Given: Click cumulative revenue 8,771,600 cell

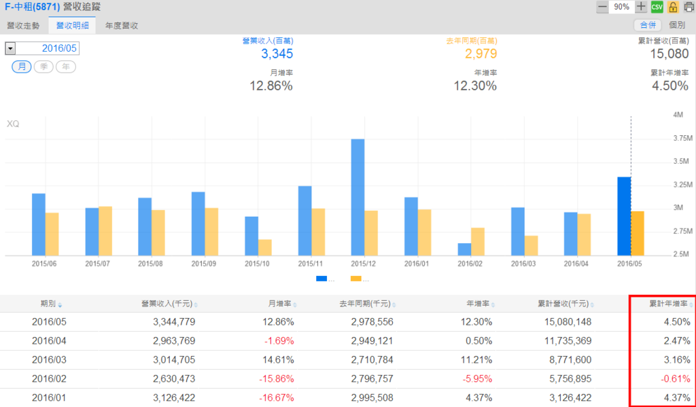Looking at the screenshot, I should point(570,359).
